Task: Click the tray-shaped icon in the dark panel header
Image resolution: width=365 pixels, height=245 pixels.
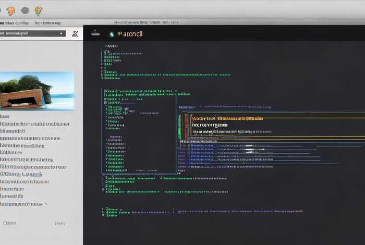Action: (94, 33)
